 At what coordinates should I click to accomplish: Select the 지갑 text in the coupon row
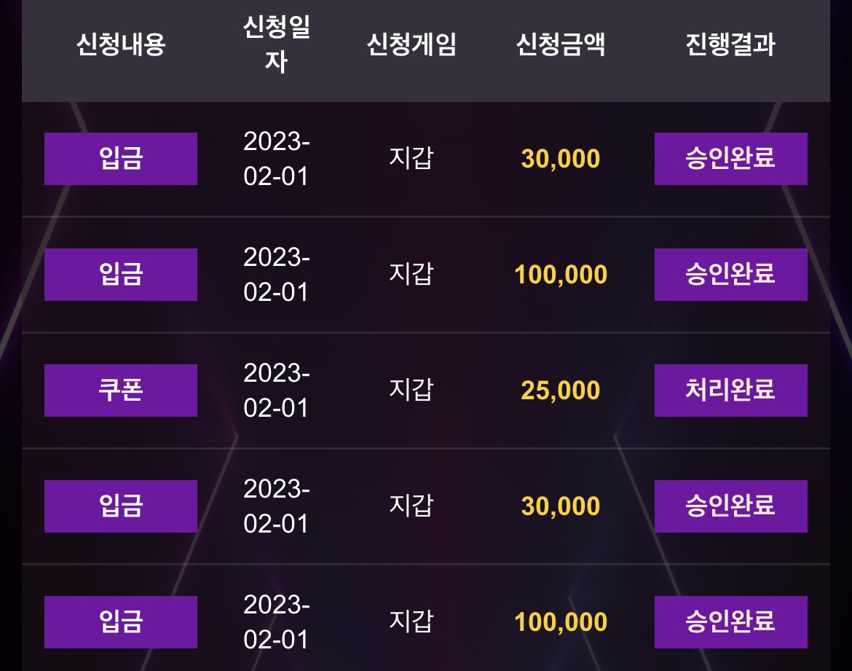tap(411, 389)
